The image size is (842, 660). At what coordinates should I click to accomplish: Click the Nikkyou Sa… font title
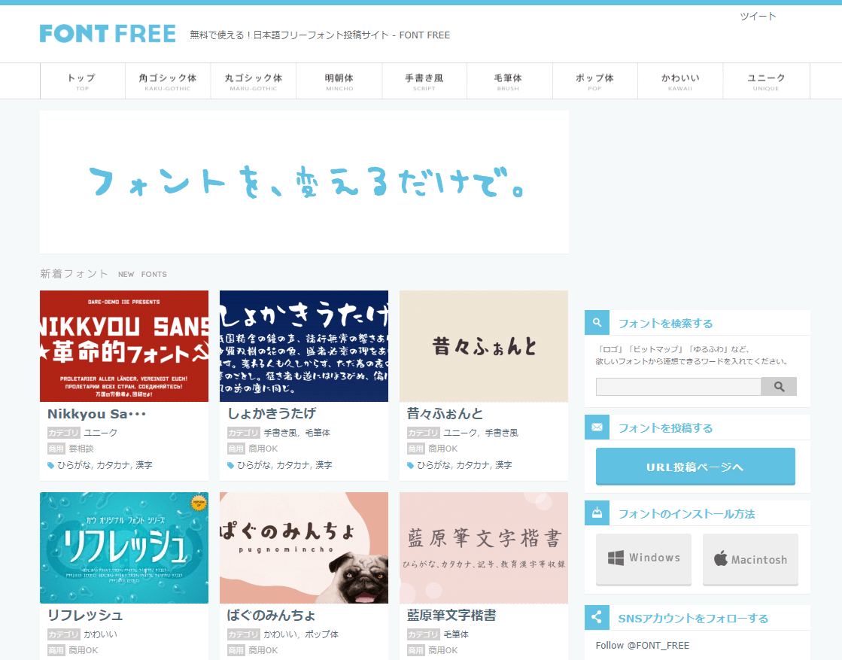pos(96,413)
